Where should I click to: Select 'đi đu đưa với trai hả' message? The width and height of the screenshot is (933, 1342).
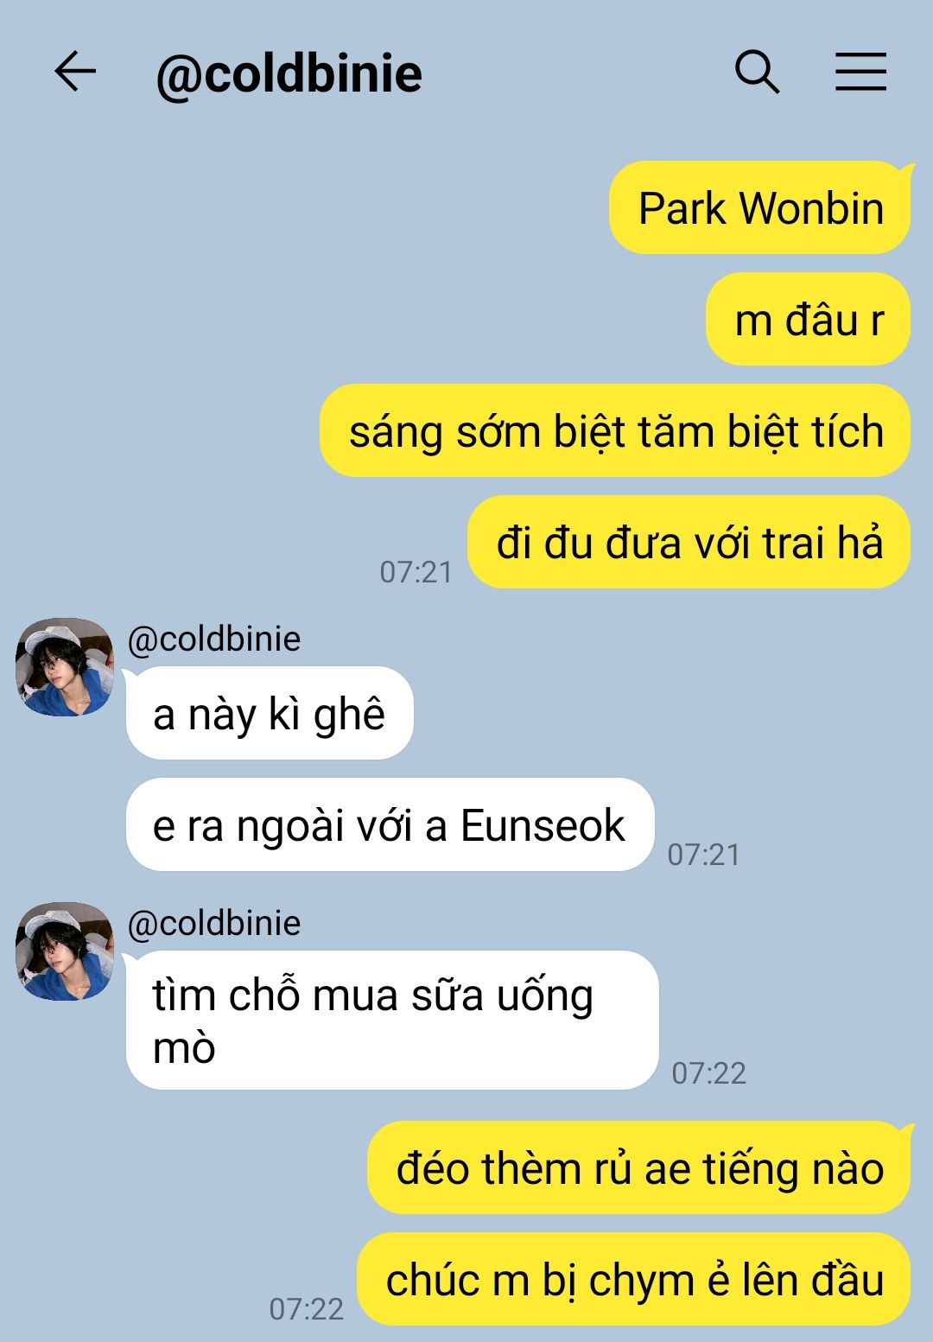pos(689,543)
